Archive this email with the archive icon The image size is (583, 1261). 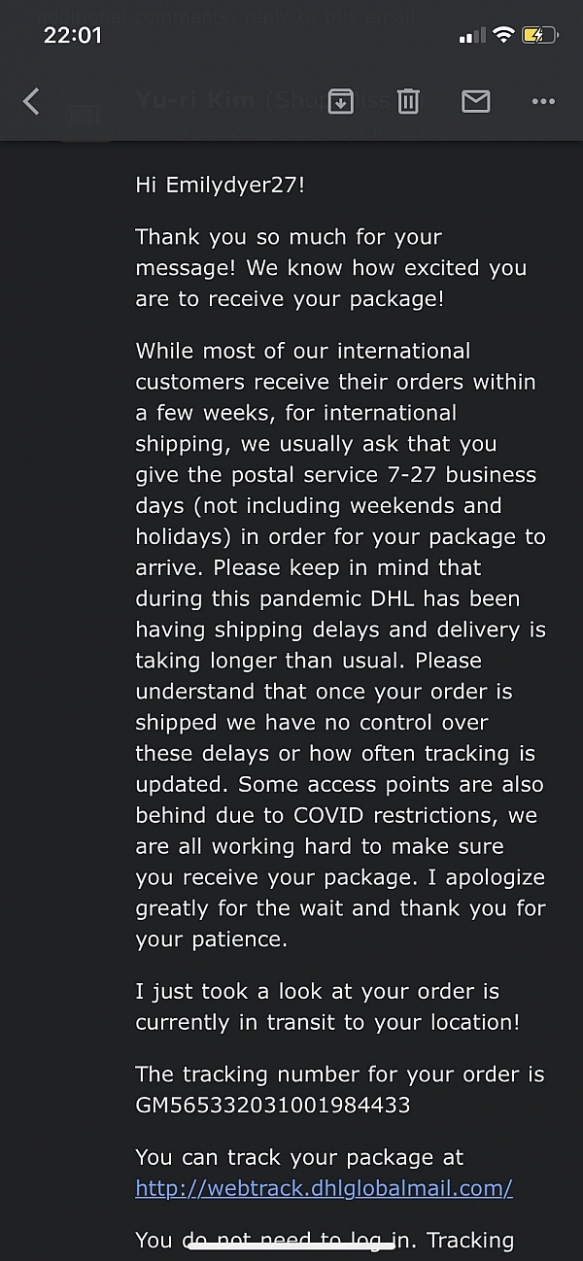point(340,101)
